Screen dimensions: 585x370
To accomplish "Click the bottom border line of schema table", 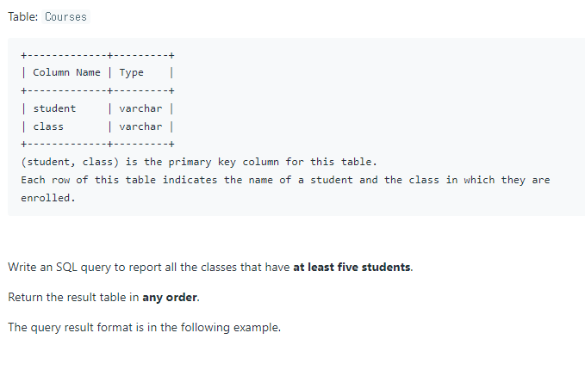I will pyautogui.click(x=97, y=144).
